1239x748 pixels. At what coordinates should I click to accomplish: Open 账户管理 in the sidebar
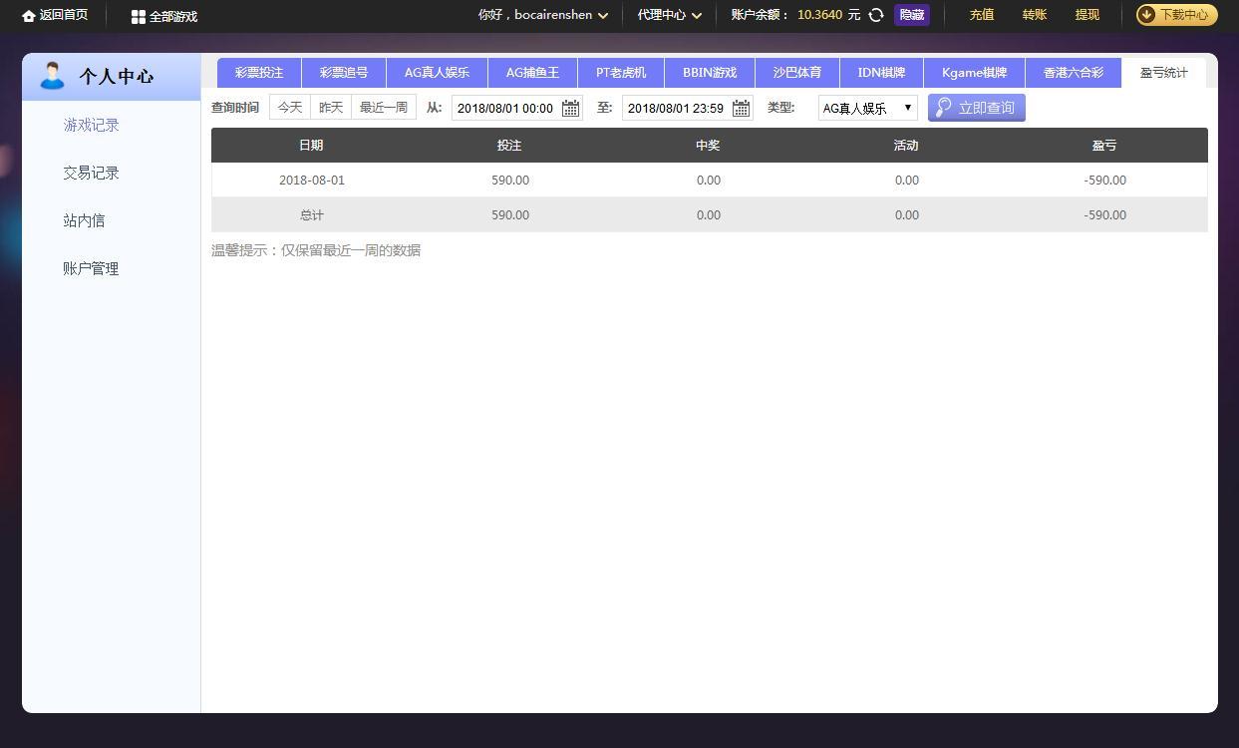pyautogui.click(x=91, y=268)
